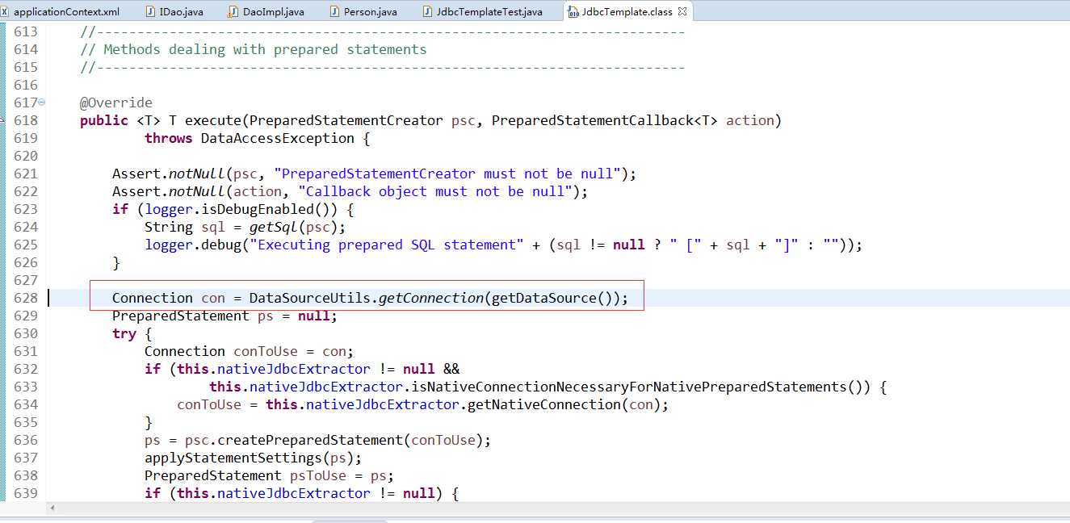Click line number 613 in the gutter
Screen dimensions: 1070x523
[x=26, y=31]
